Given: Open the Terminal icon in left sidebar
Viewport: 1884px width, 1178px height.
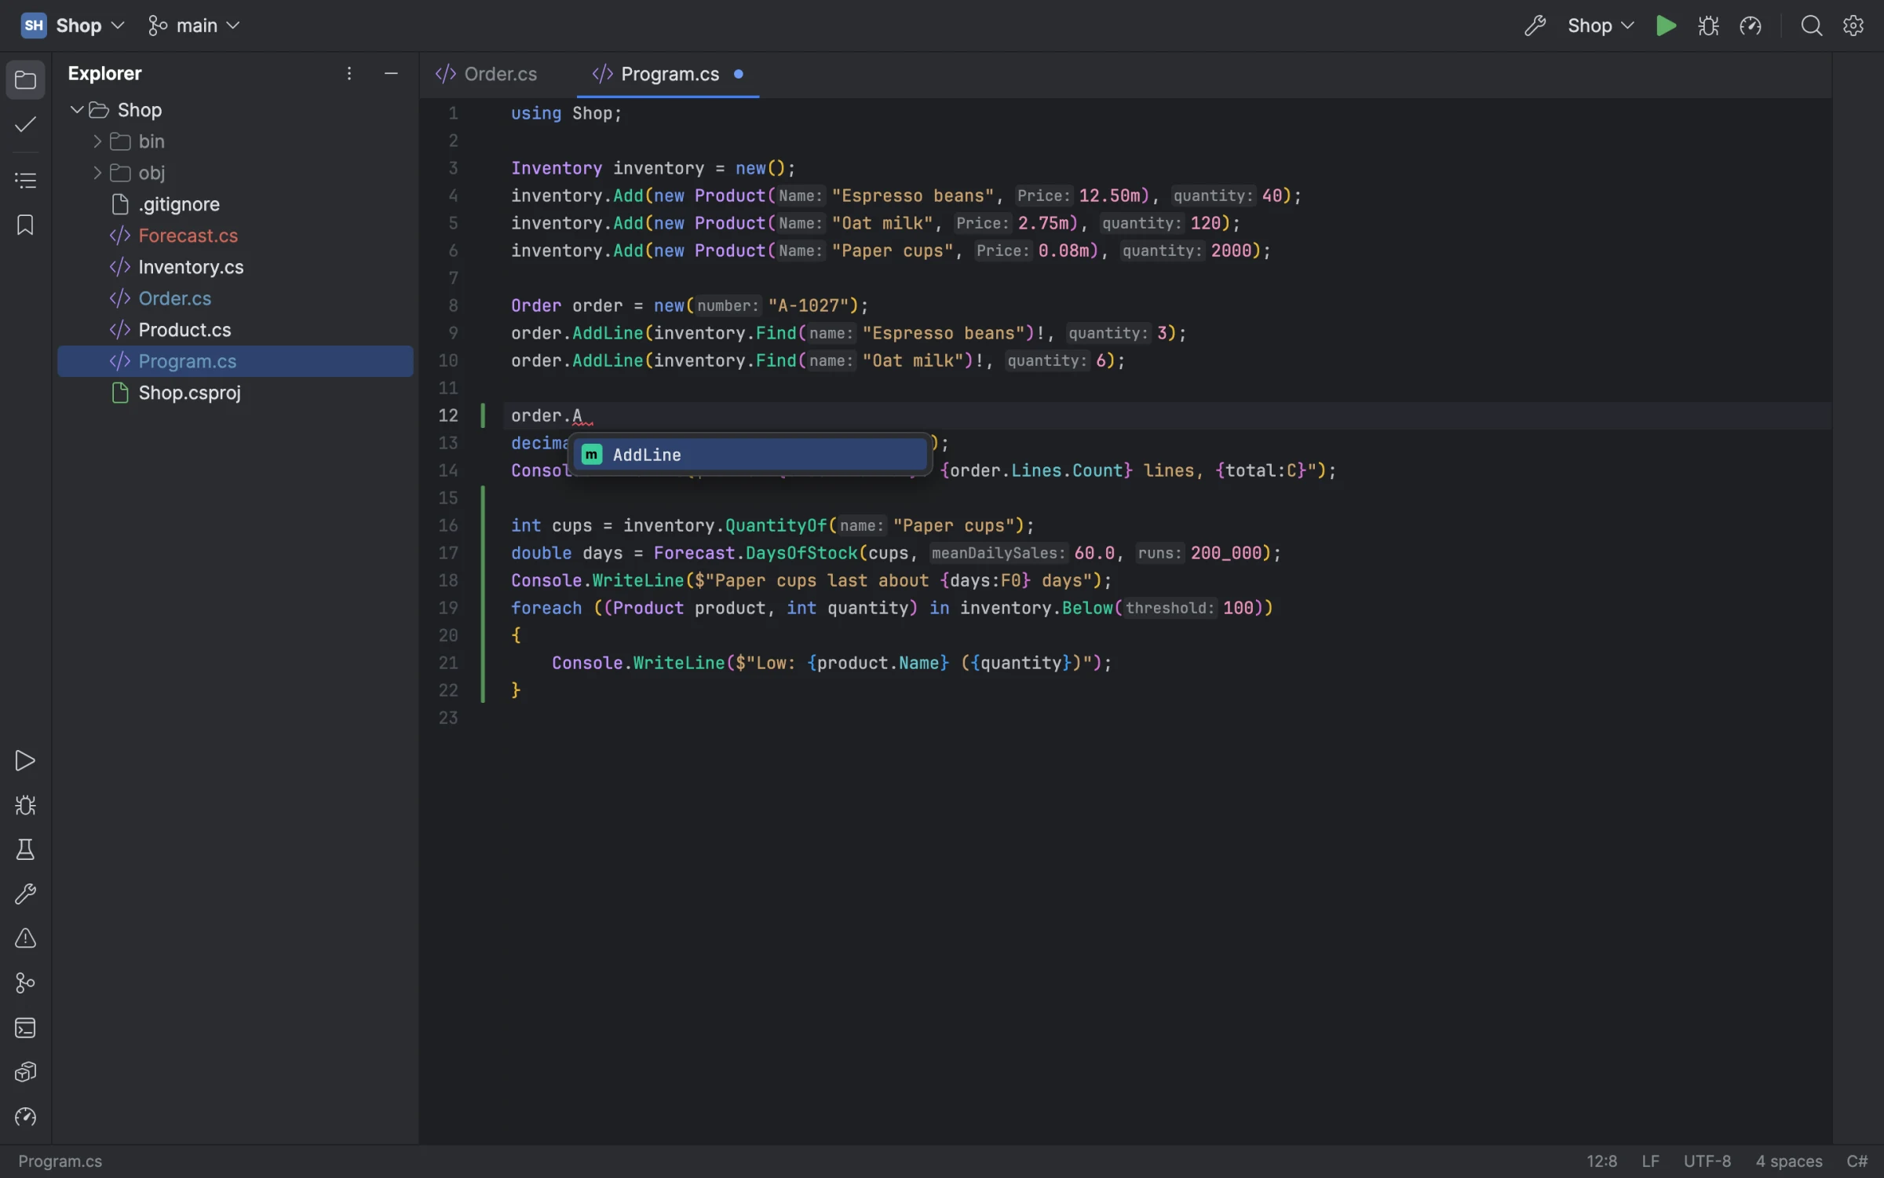Looking at the screenshot, I should point(25,1028).
